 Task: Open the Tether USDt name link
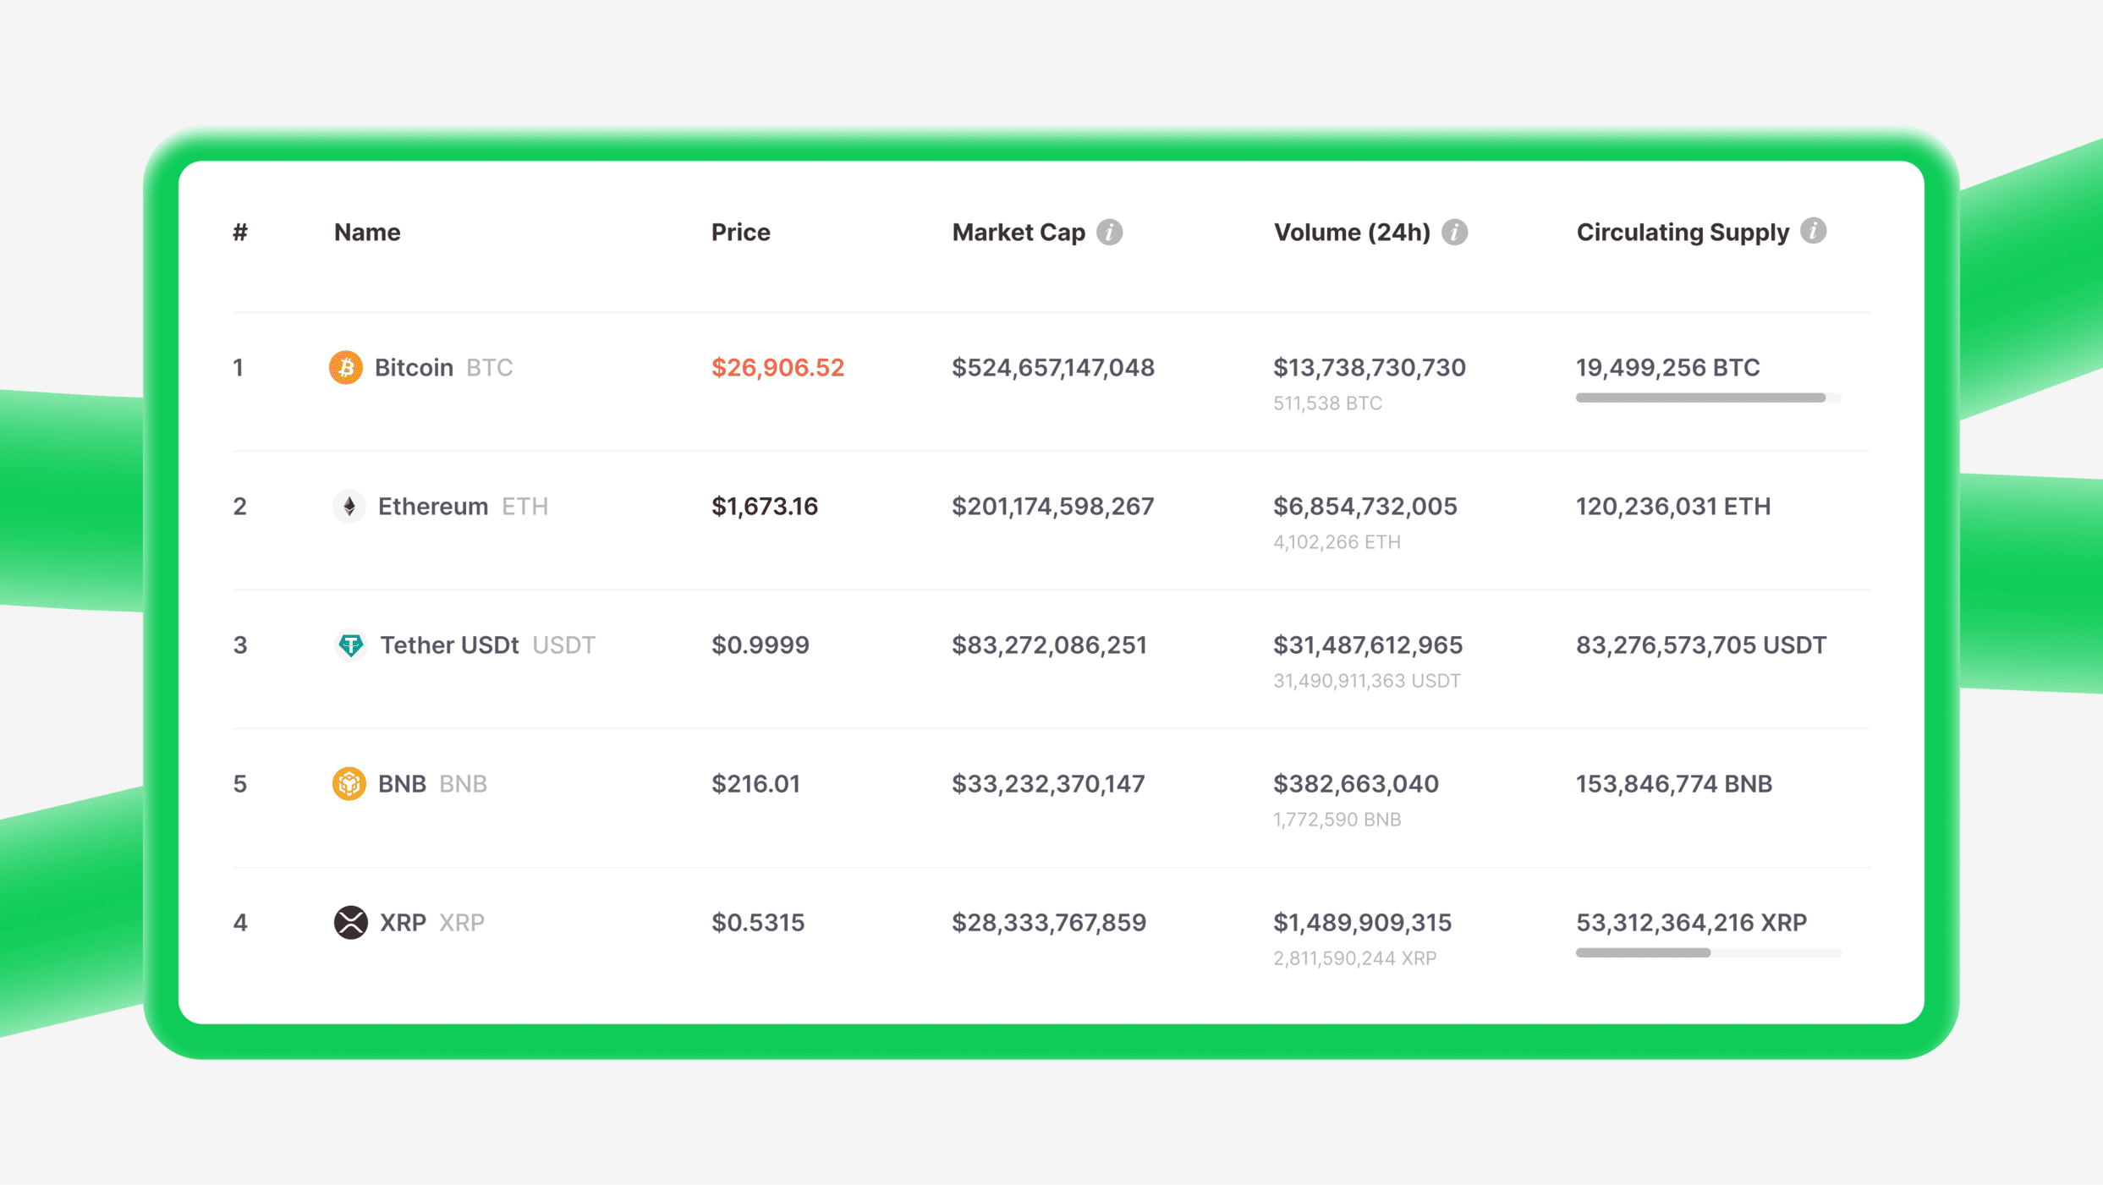point(449,645)
